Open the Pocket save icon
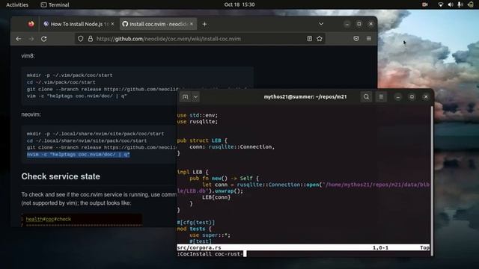The width and height of the screenshot is (479, 269). click(356, 38)
